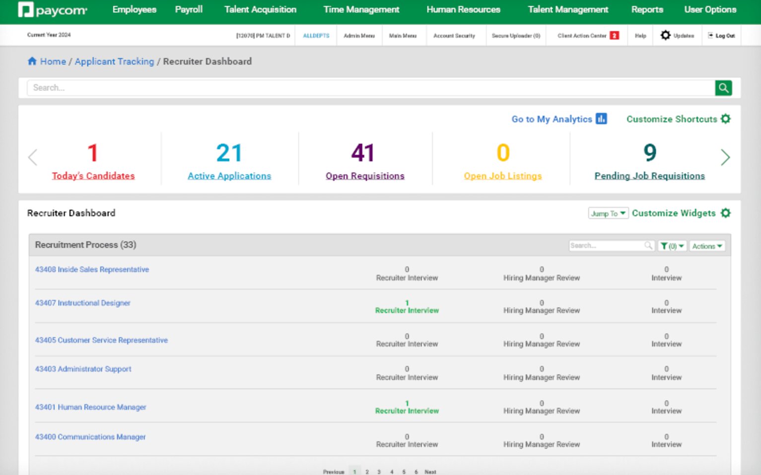Screen dimensions: 761x475
Task: Expand the Actions dropdown
Action: (707, 246)
